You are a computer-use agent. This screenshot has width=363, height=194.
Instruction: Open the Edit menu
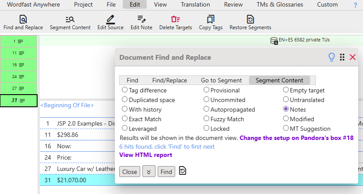point(135,5)
